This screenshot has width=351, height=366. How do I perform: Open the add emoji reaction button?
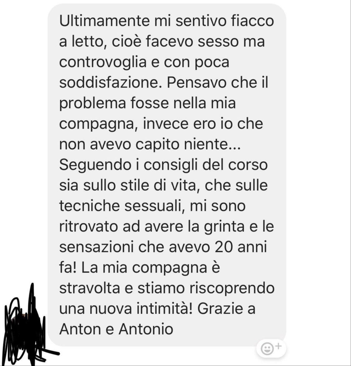point(271,348)
